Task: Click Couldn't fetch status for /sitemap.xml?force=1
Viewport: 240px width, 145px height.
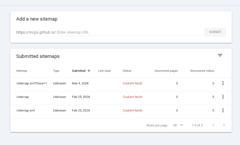Action: tap(132, 83)
